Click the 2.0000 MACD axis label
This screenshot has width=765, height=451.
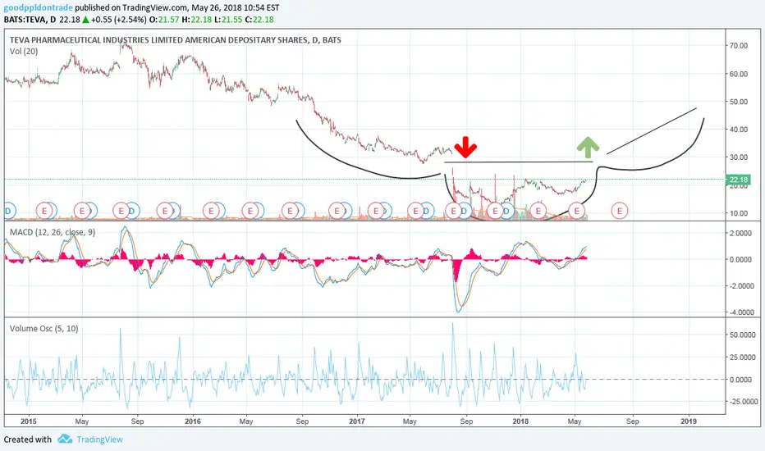[740, 233]
